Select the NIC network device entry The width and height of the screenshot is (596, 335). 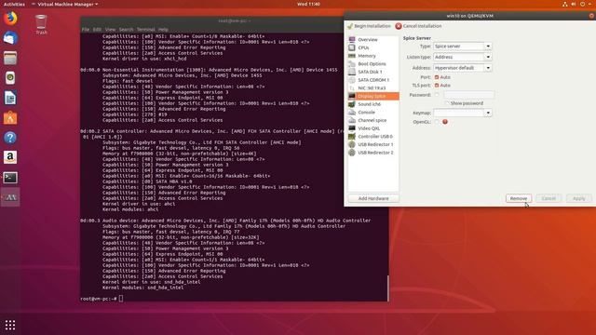373,87
